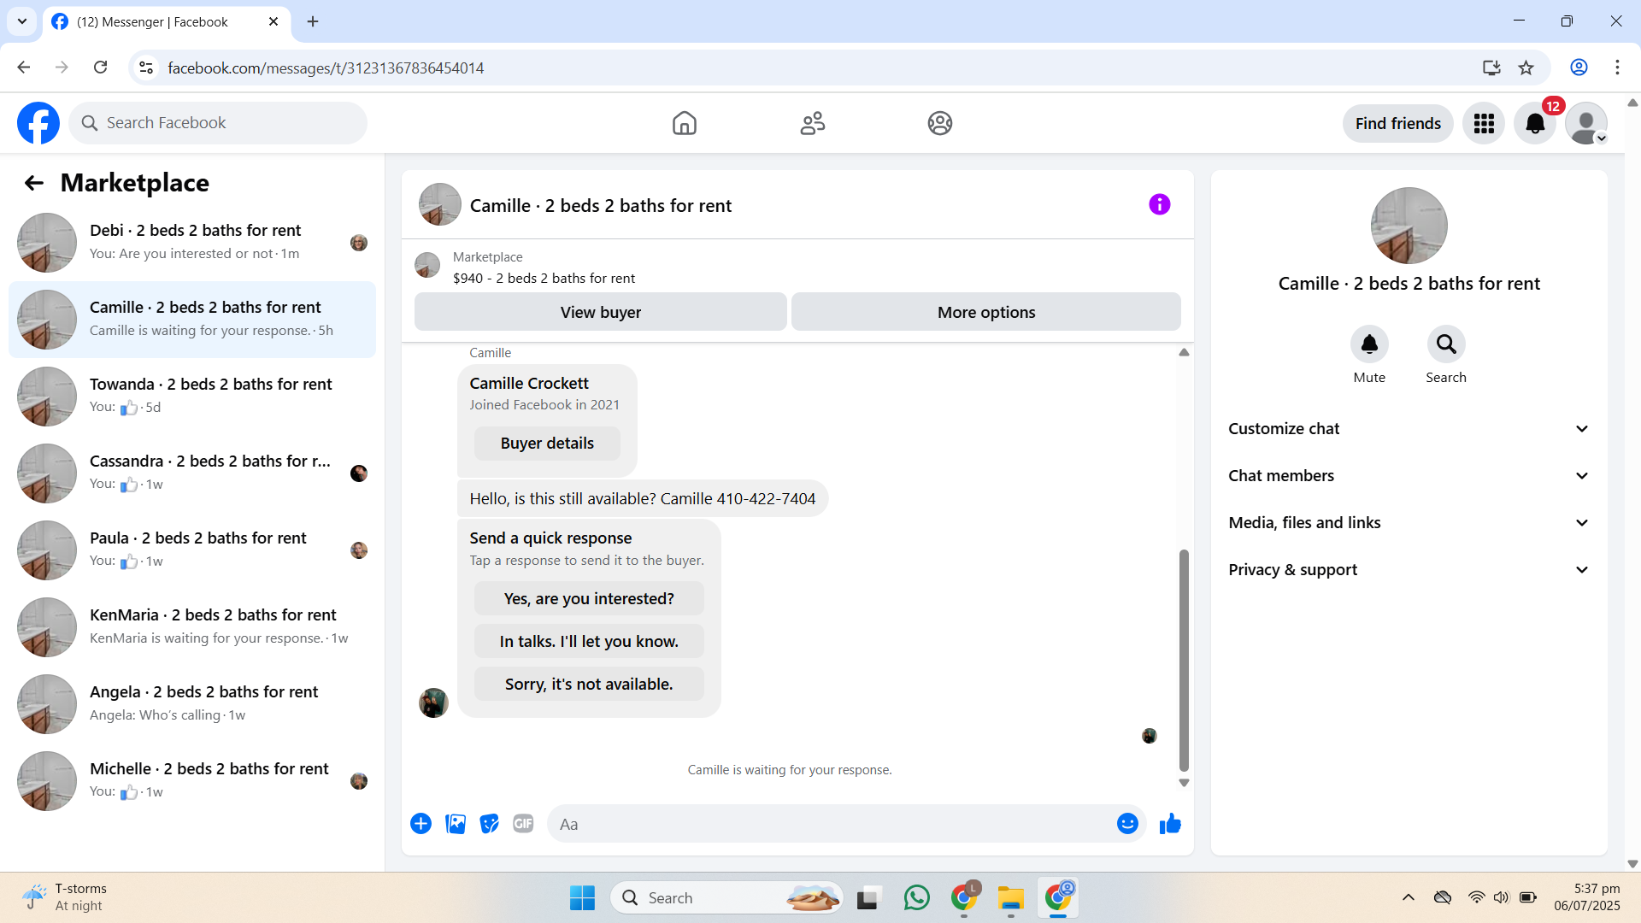Viewport: 1641px width, 923px height.
Task: Open the Angela conversation
Action: pyautogui.click(x=192, y=704)
